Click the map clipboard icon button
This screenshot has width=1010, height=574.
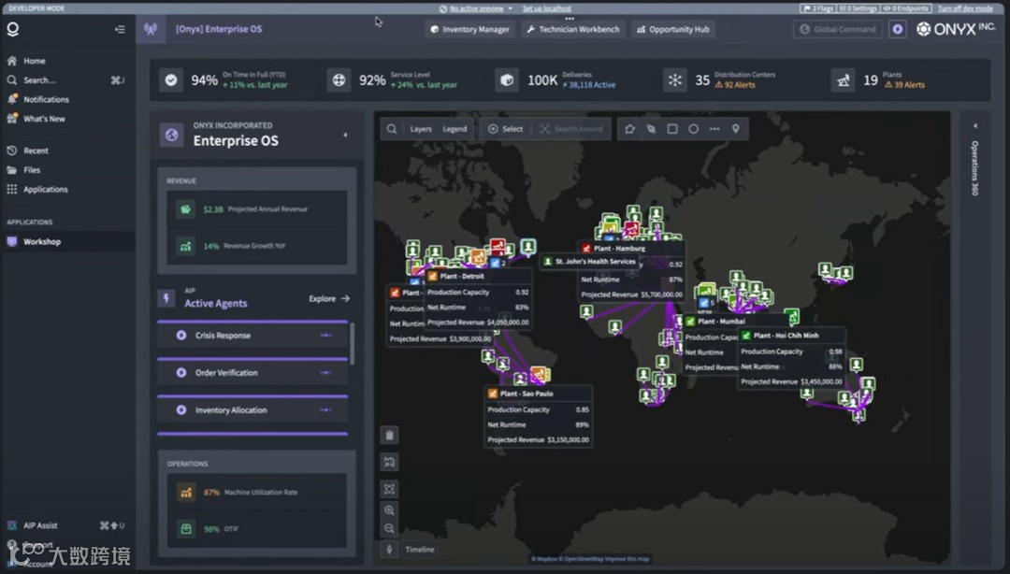tap(390, 436)
